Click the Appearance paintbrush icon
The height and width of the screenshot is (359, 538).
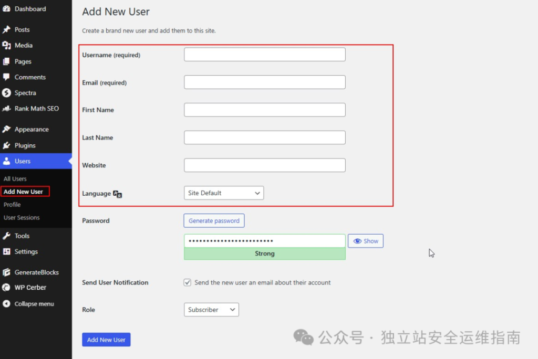pos(6,129)
